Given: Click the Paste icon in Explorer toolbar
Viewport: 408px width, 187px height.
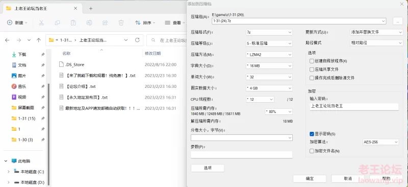Looking at the screenshot, I should [73, 23].
